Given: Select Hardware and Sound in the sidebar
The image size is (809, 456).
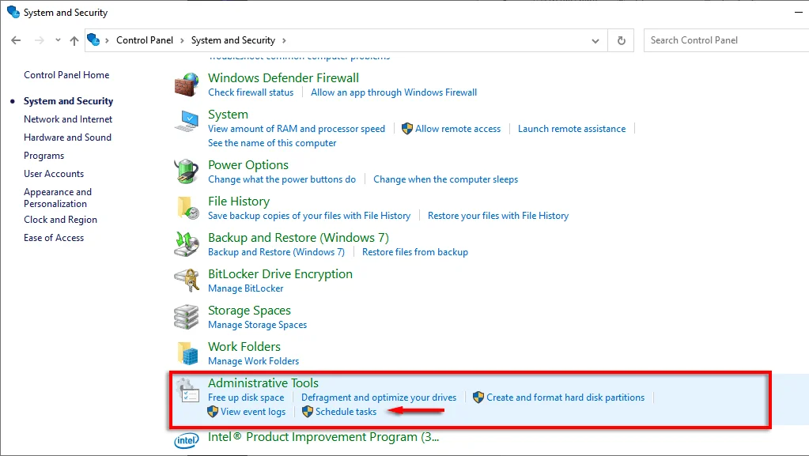Looking at the screenshot, I should point(67,138).
